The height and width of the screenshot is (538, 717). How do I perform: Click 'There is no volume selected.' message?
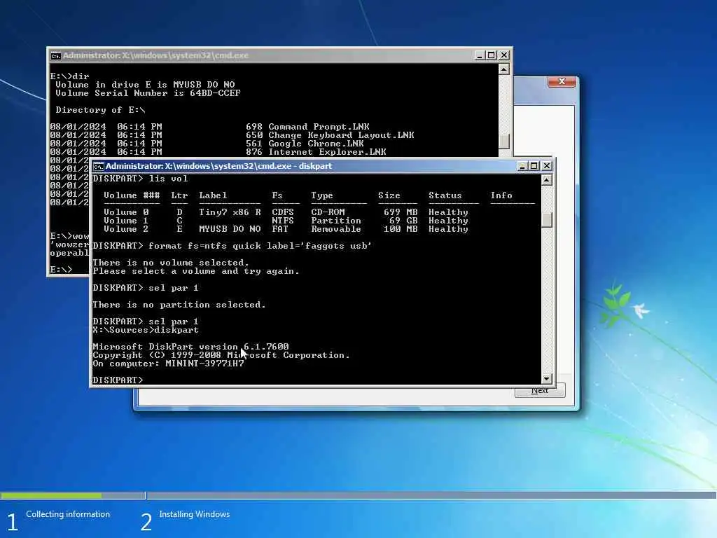171,263
